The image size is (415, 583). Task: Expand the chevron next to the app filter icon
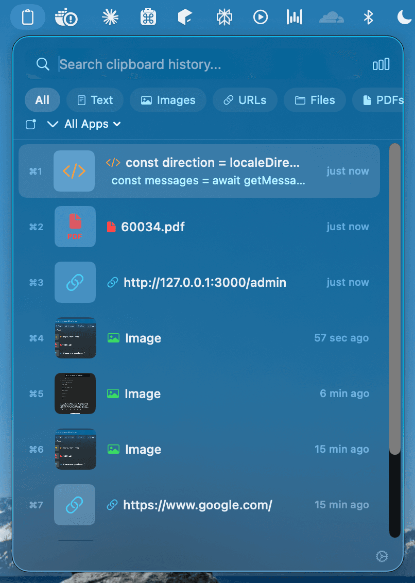pos(53,124)
